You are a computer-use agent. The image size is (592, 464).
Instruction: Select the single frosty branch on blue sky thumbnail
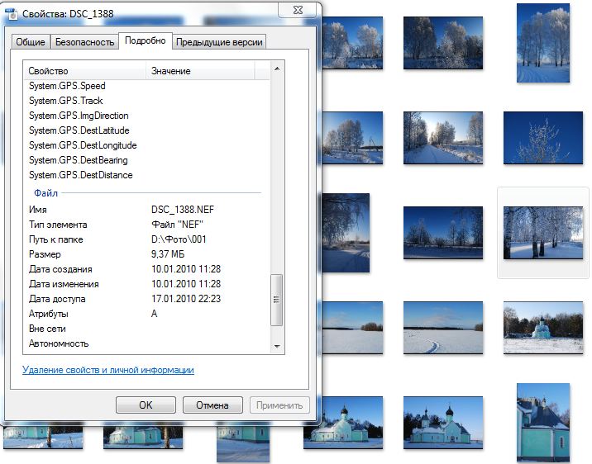[x=543, y=138]
